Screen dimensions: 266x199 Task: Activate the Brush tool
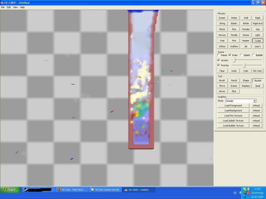coord(222,81)
